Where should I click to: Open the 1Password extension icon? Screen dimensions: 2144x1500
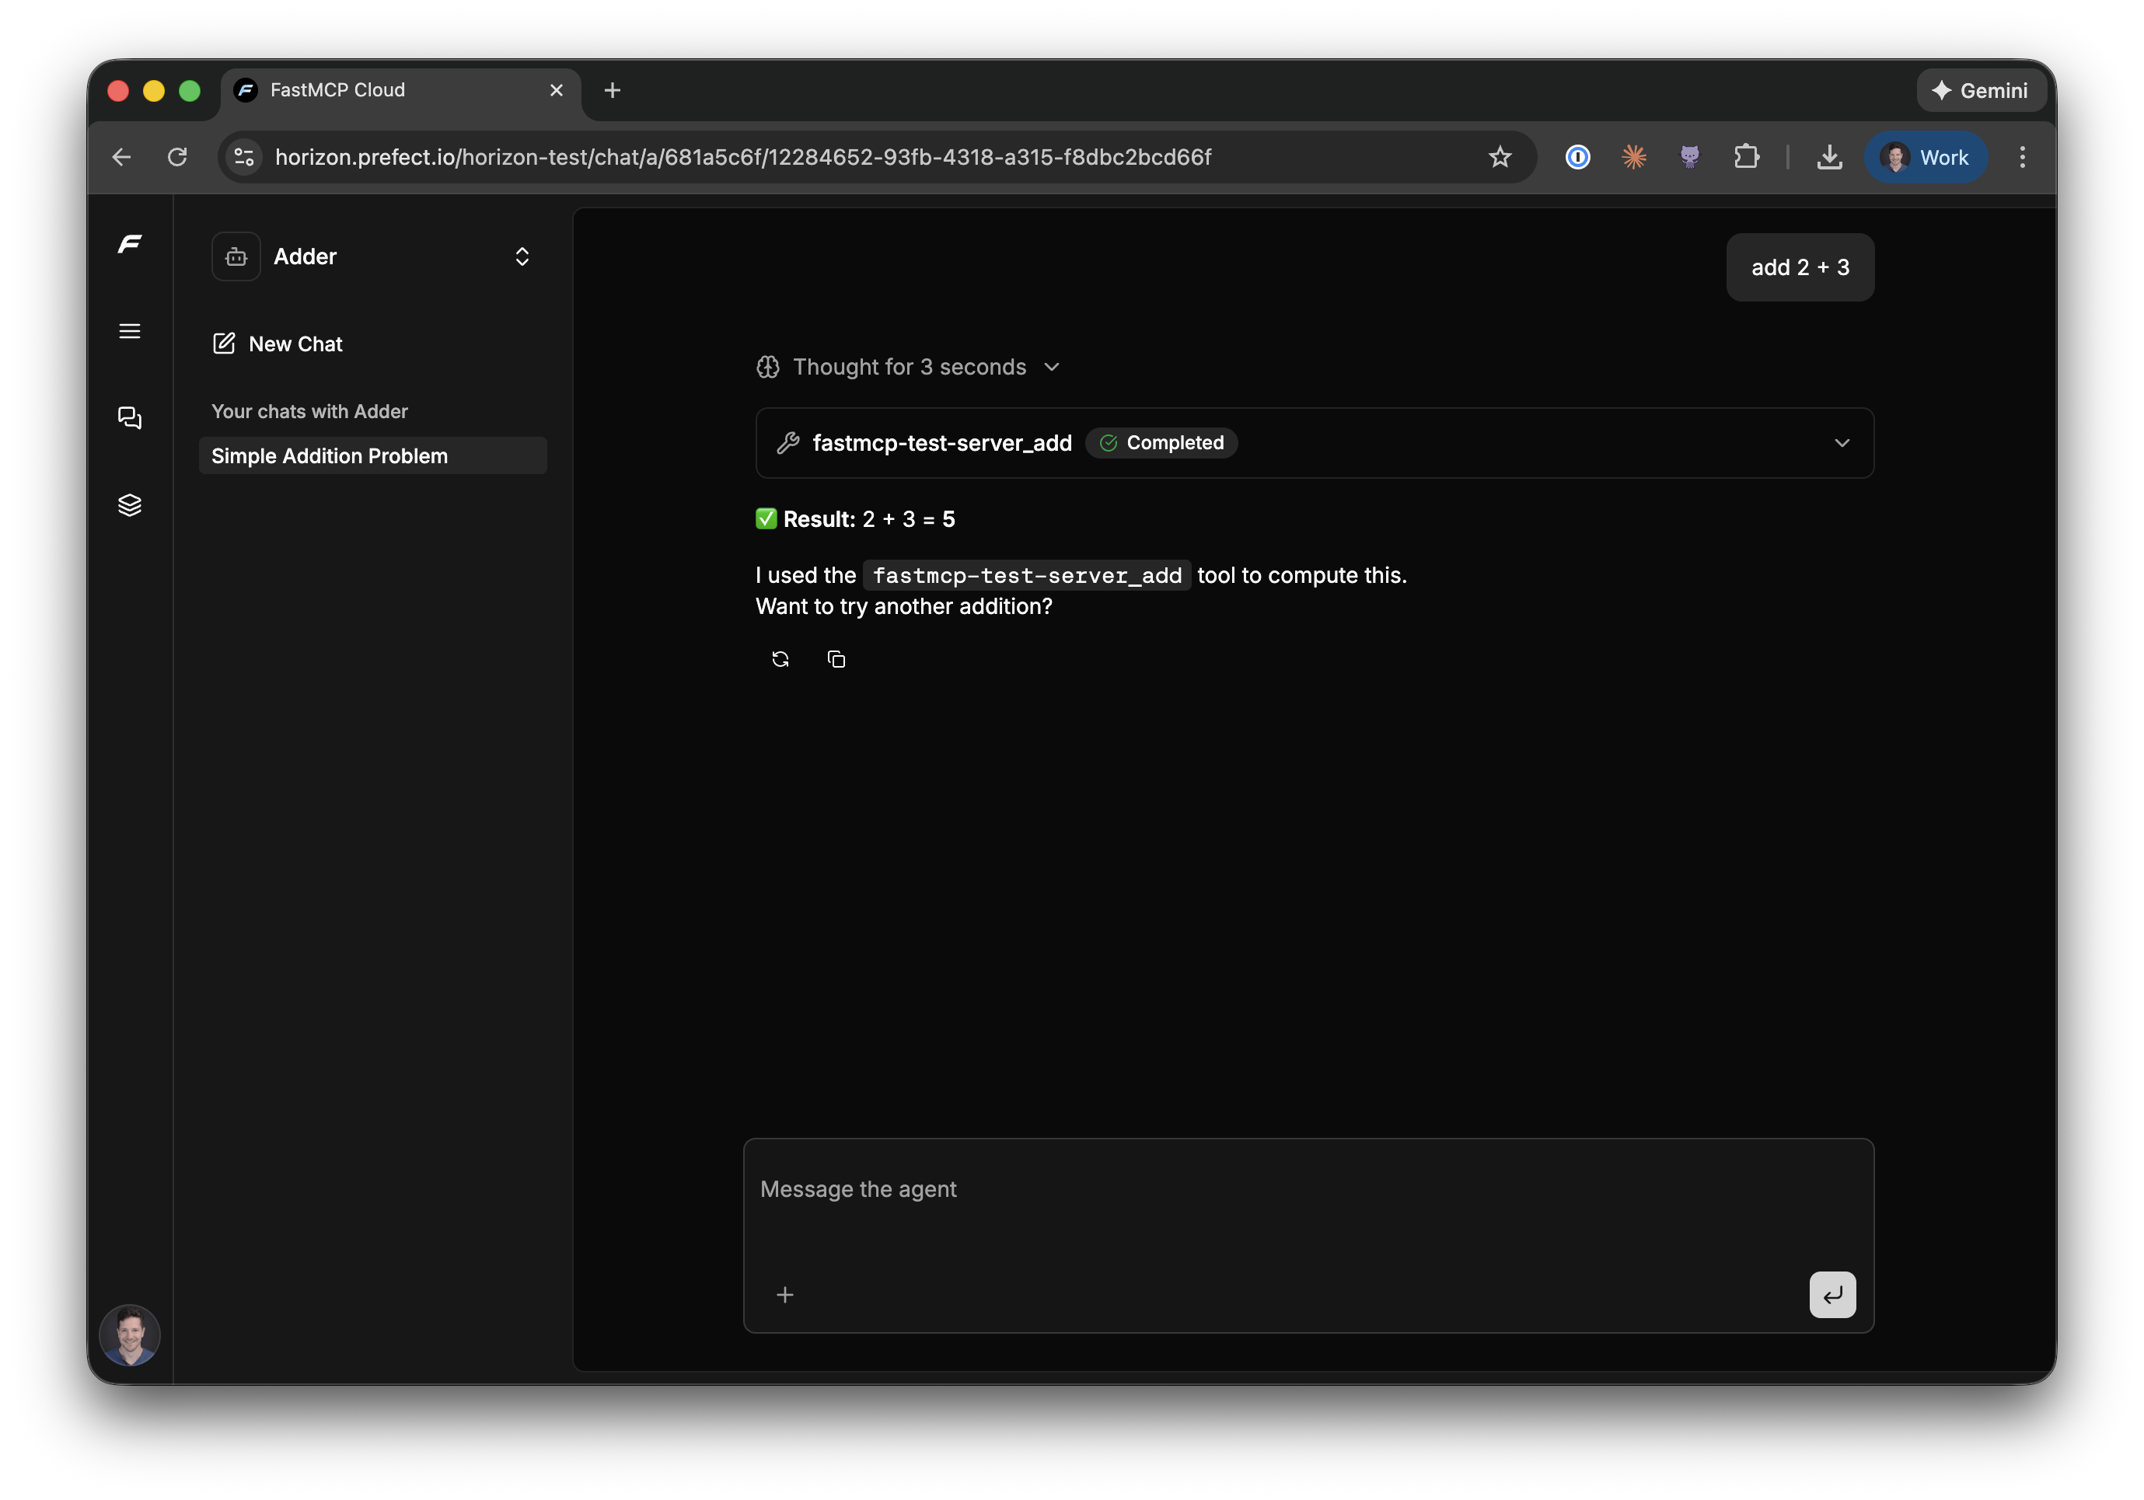pos(1577,157)
